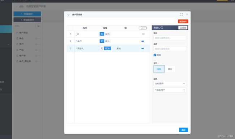Click the drag handle icon beside 产品
This screenshot has height=139, width=235.
(x=36, y=50)
